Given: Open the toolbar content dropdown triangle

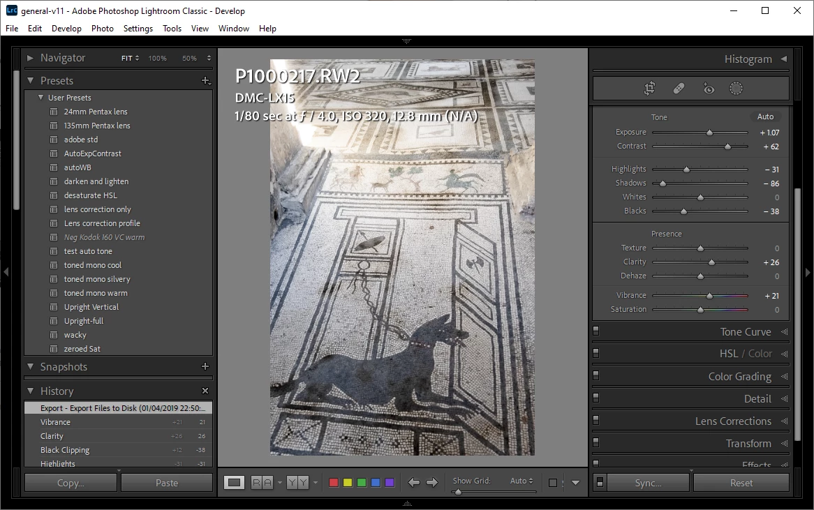Looking at the screenshot, I should pyautogui.click(x=575, y=483).
